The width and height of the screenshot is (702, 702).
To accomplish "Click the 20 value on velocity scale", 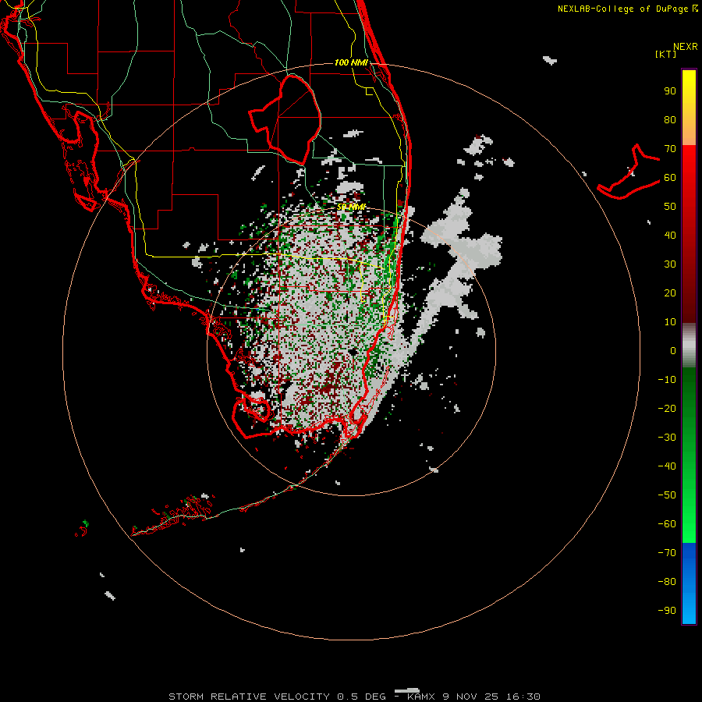I will (x=670, y=293).
